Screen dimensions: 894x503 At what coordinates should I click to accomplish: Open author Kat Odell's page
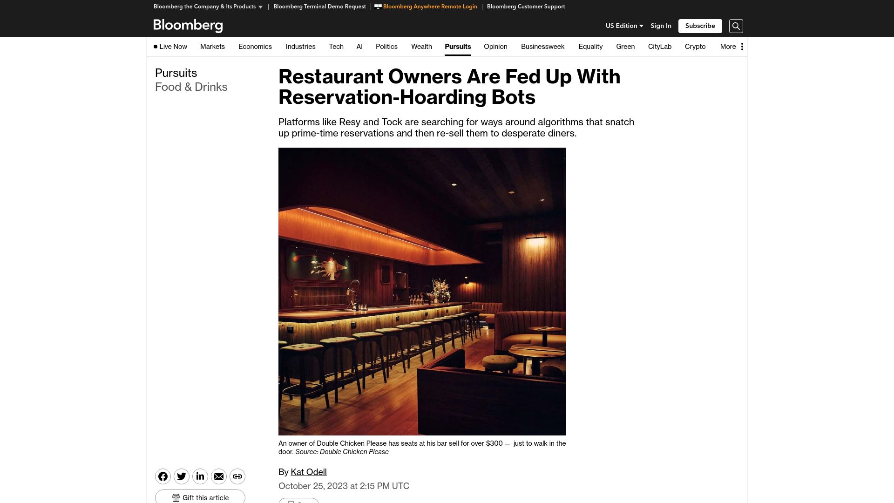tap(309, 472)
